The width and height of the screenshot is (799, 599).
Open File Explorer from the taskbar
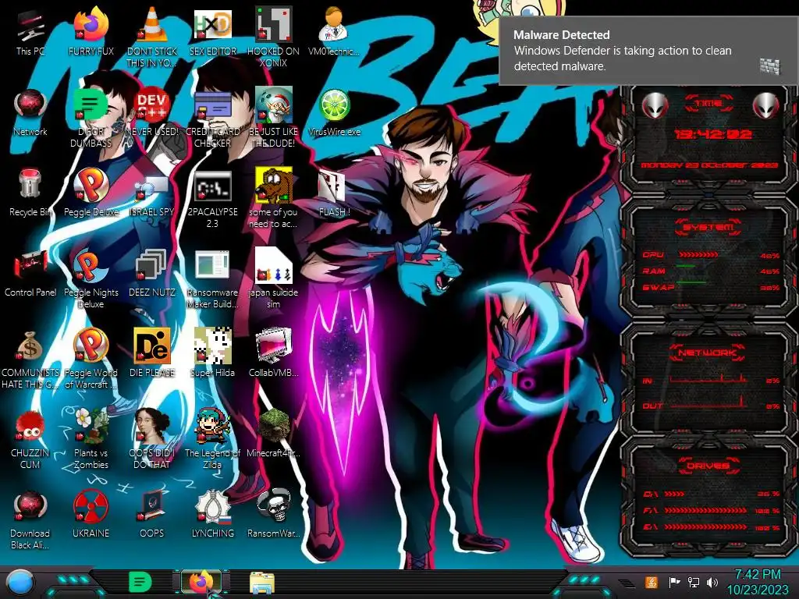click(262, 583)
